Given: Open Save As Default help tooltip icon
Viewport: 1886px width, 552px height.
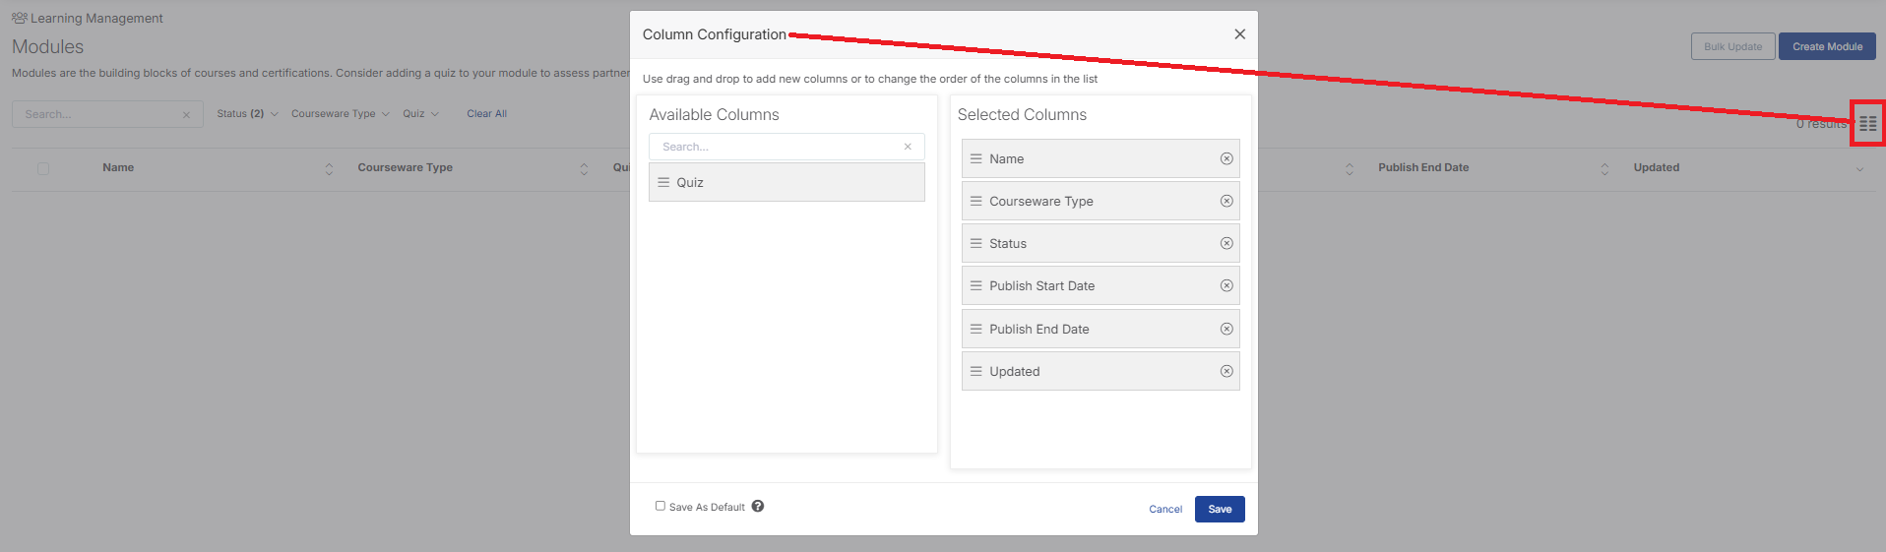Looking at the screenshot, I should coord(758,506).
